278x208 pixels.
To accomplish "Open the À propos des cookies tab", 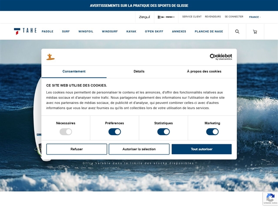I will click(x=204, y=71).
